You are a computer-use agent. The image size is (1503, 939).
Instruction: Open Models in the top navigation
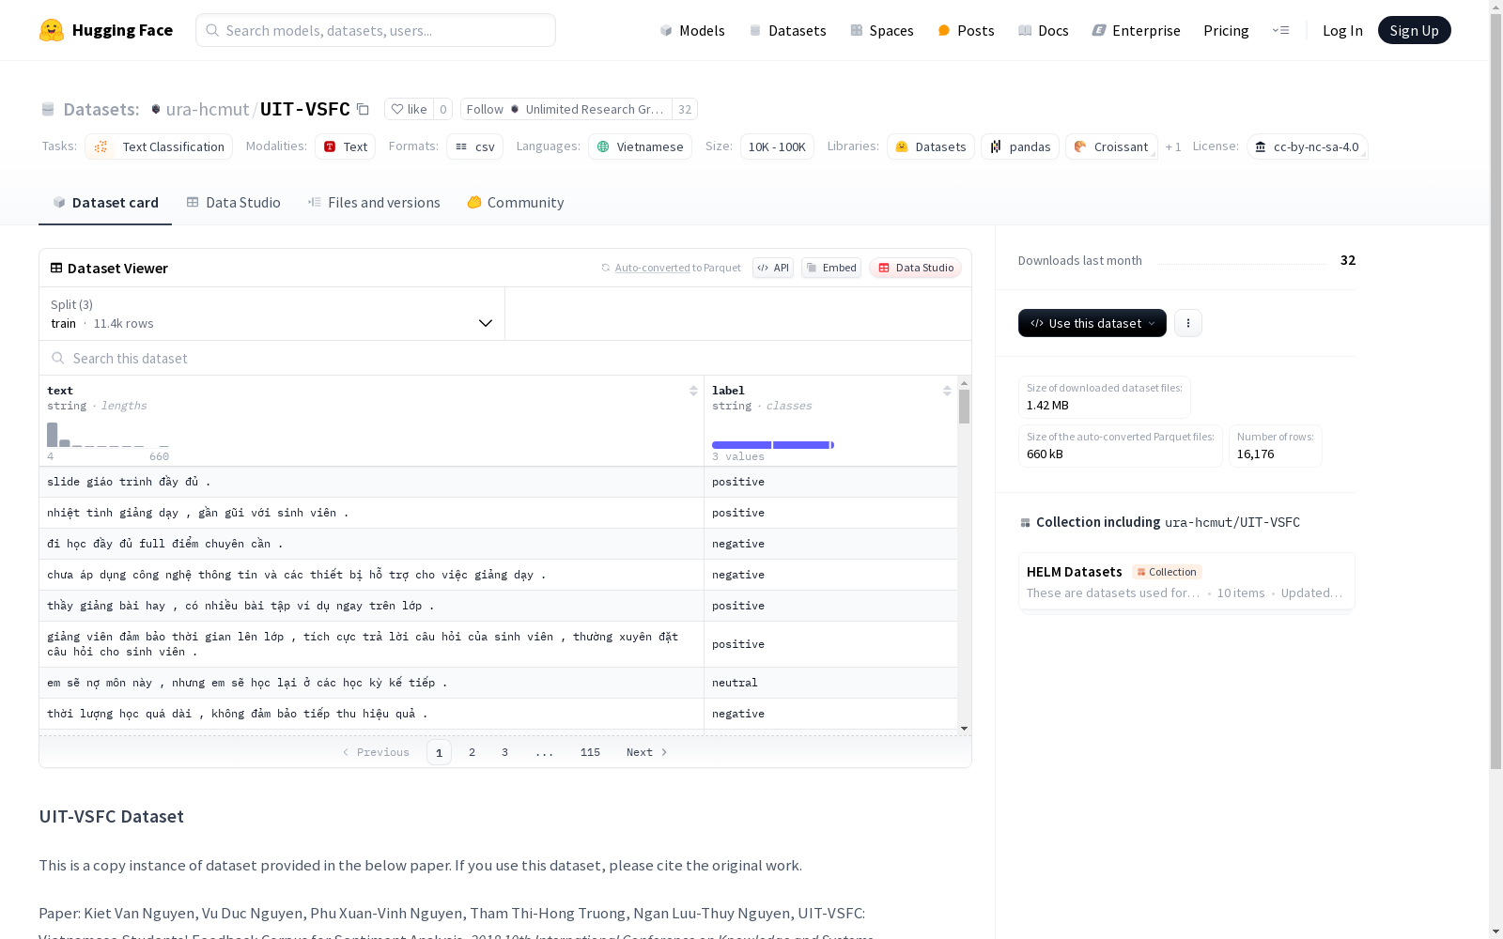tap(692, 30)
